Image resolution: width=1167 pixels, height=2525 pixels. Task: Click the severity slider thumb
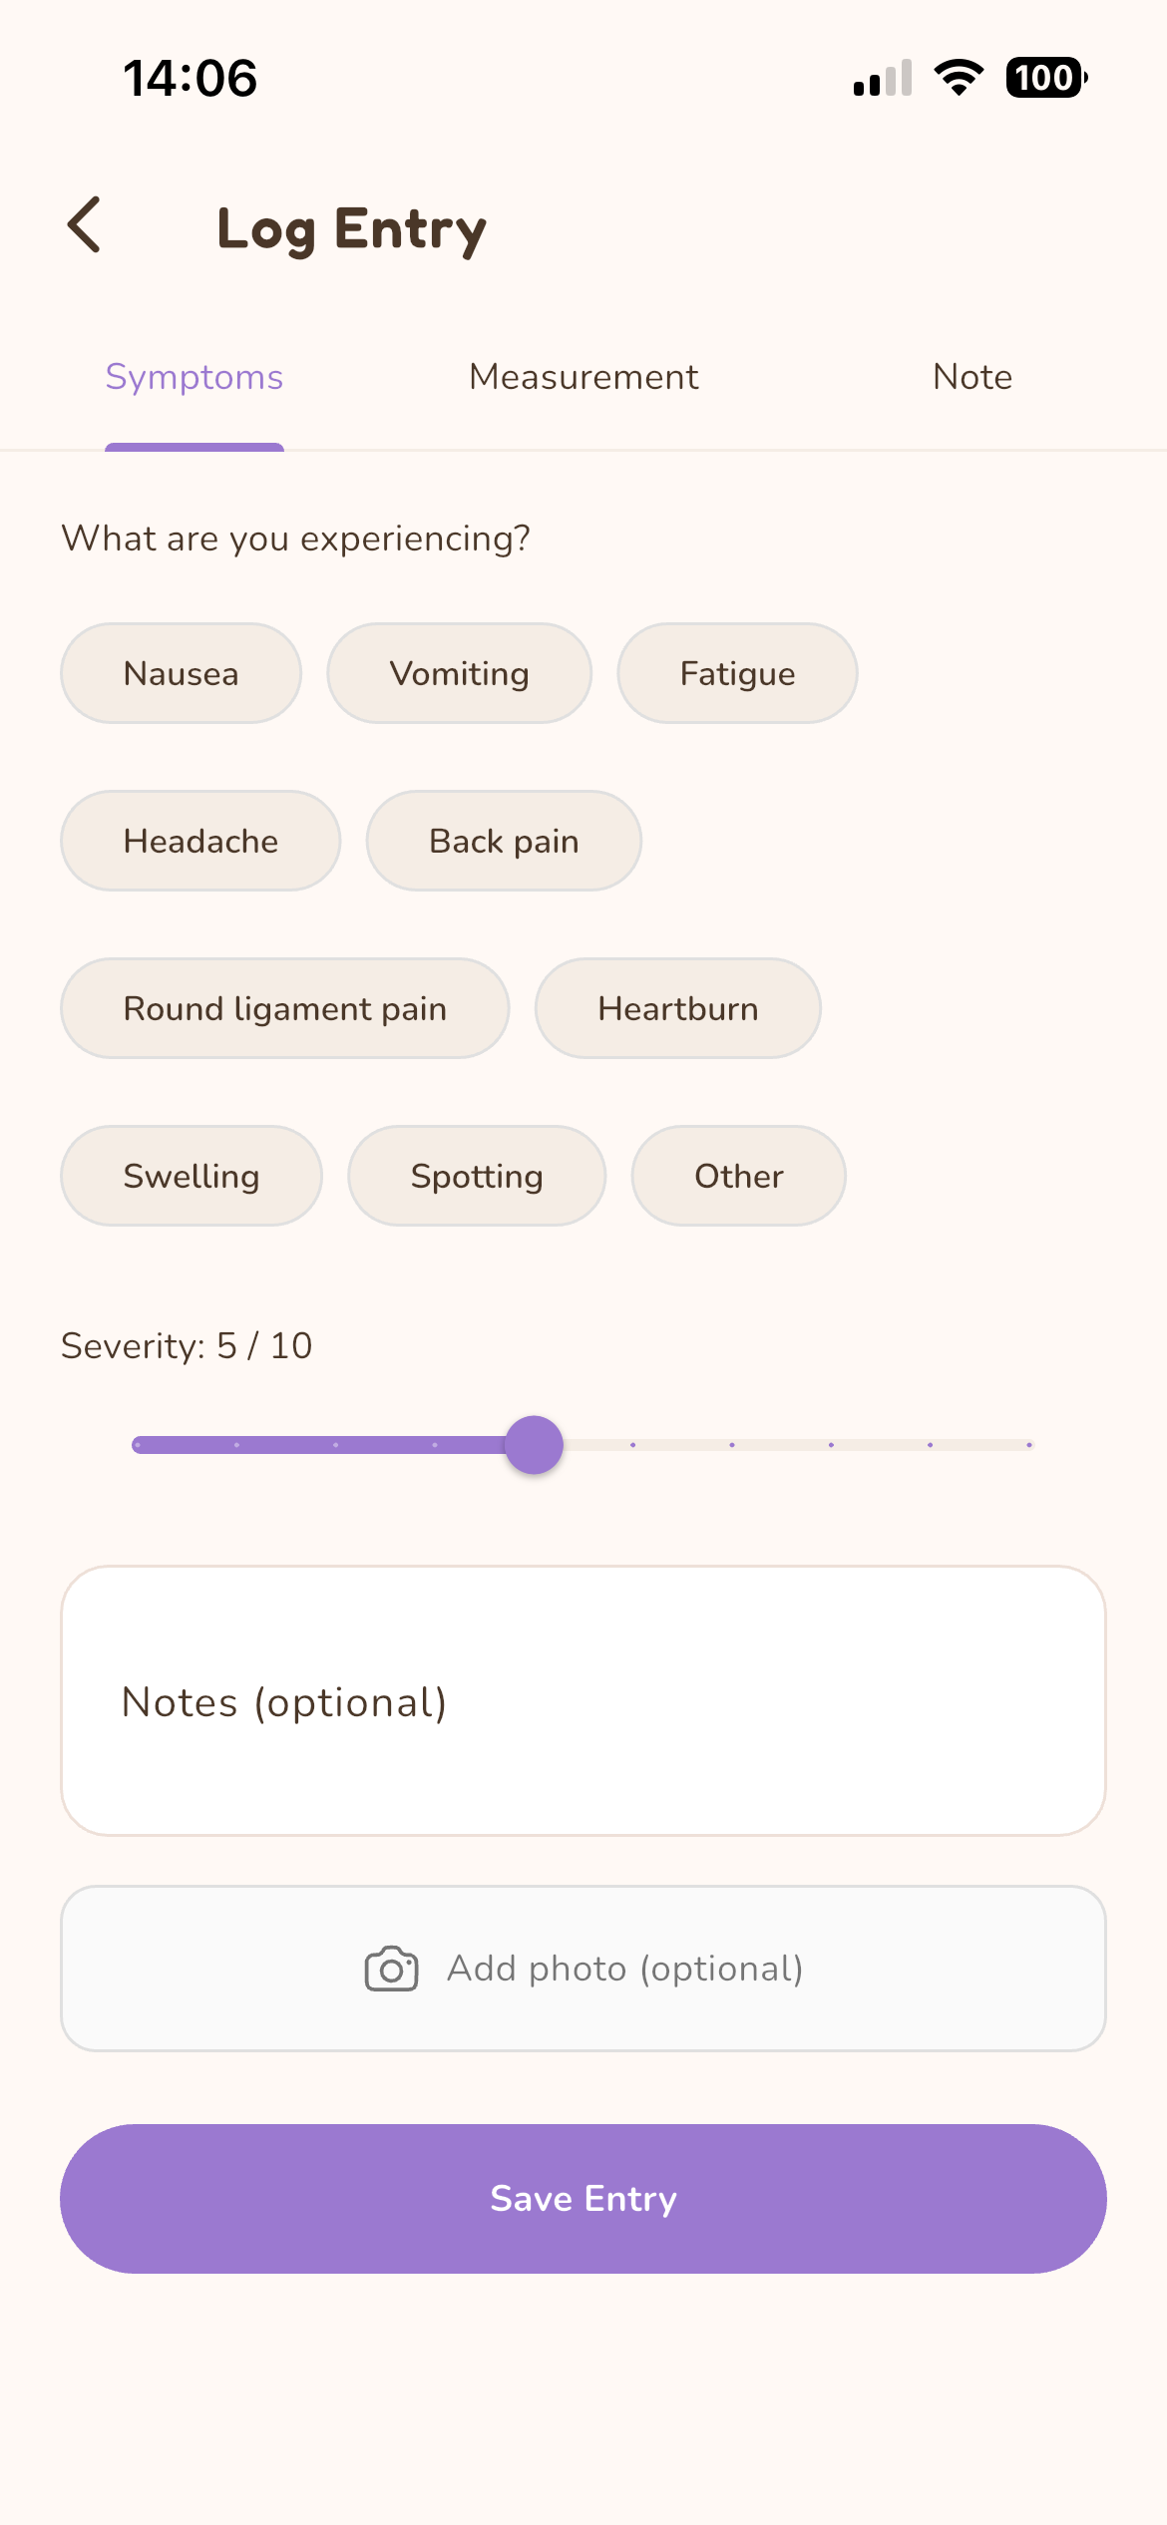click(534, 1444)
